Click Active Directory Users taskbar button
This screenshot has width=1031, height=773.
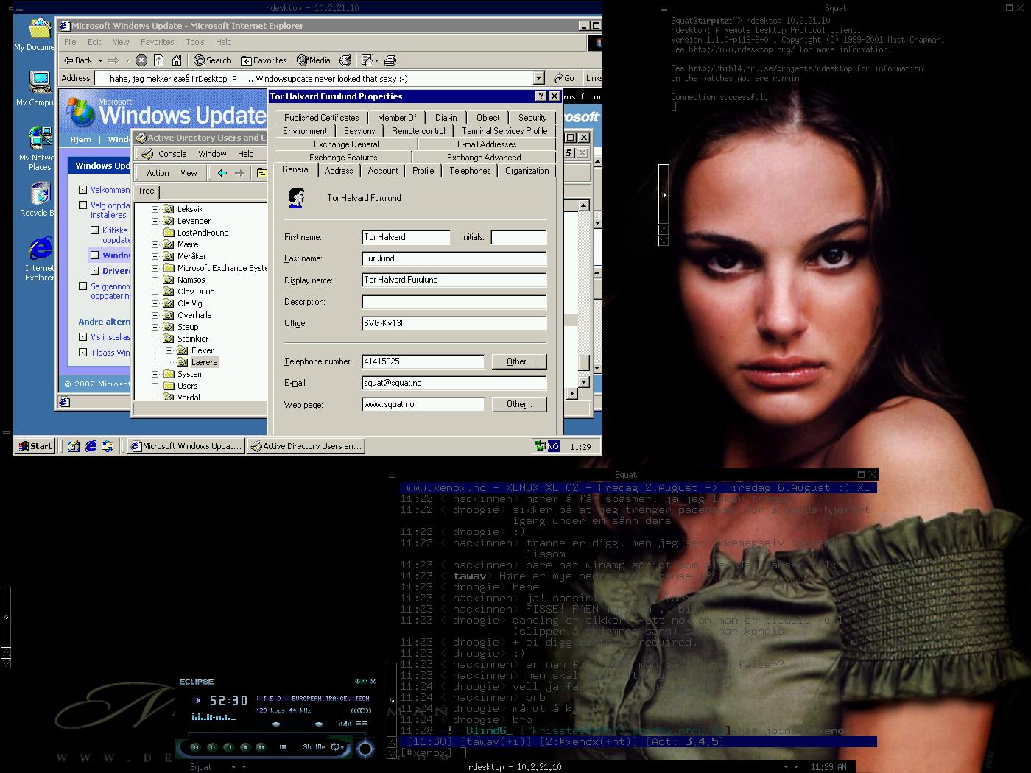point(306,446)
